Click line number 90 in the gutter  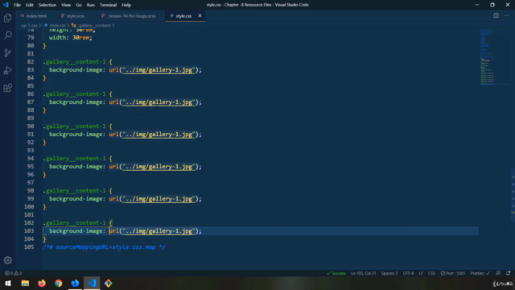(31, 126)
